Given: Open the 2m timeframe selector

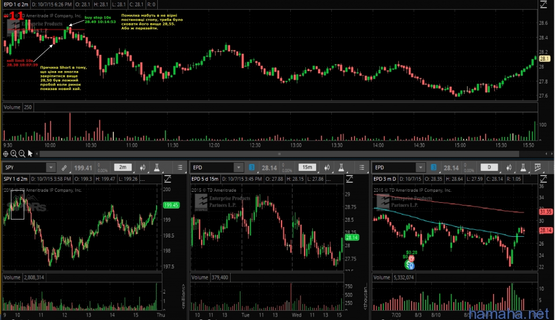Looking at the screenshot, I should pyautogui.click(x=123, y=168).
